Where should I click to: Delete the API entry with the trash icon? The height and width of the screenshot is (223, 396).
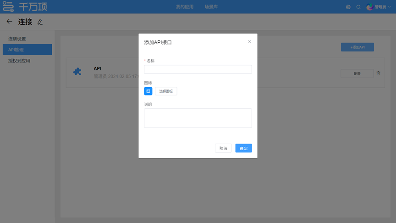[x=378, y=73]
